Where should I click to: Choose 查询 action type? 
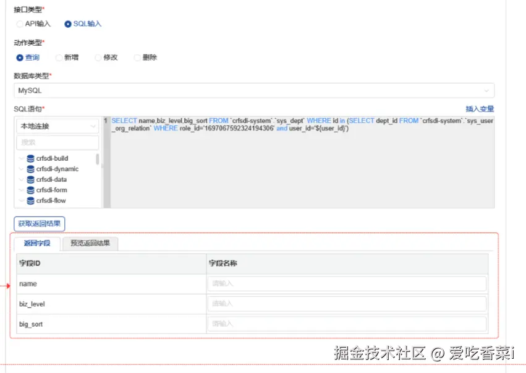(x=20, y=58)
